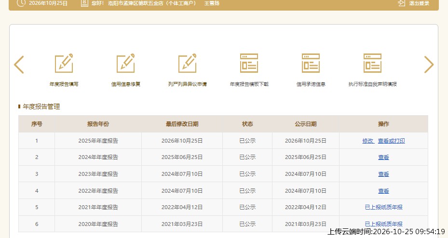Image resolution: width=448 pixels, height=238 pixels.
Task: Click 修改 link for 2025 annual report
Action: 368,141
